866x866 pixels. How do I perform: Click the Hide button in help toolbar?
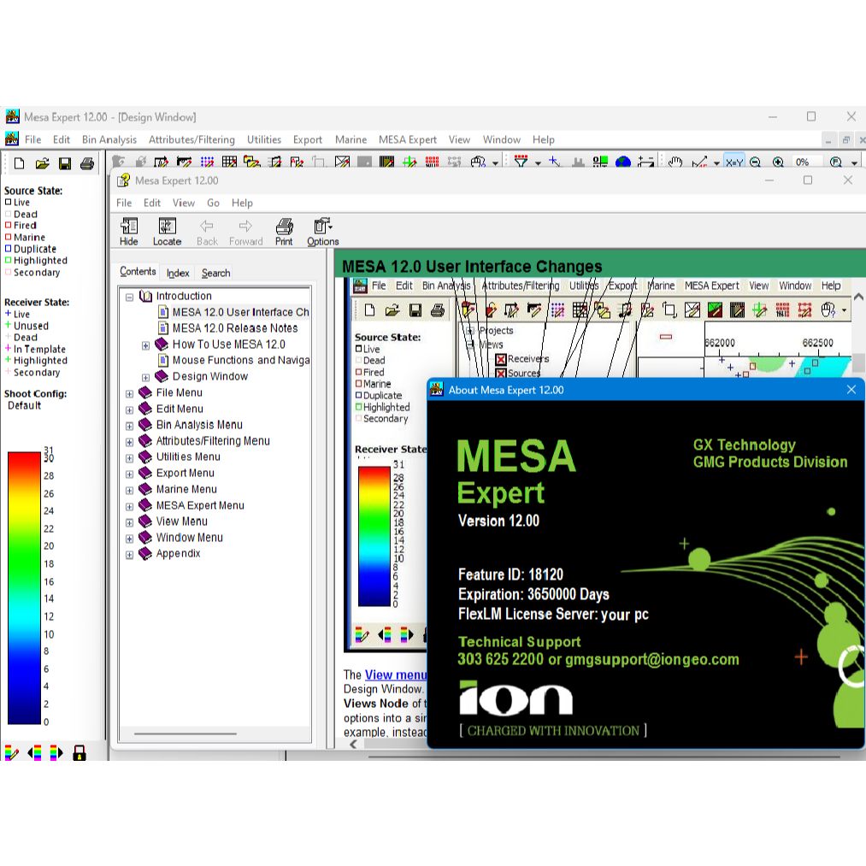click(x=129, y=232)
